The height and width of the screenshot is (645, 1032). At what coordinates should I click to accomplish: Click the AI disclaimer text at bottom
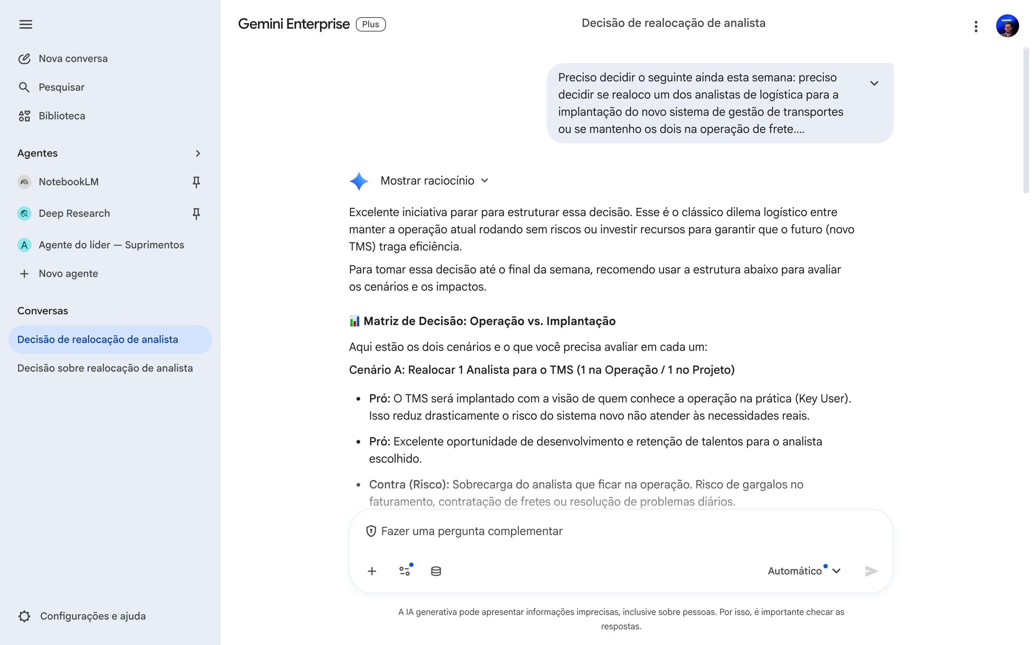point(621,619)
